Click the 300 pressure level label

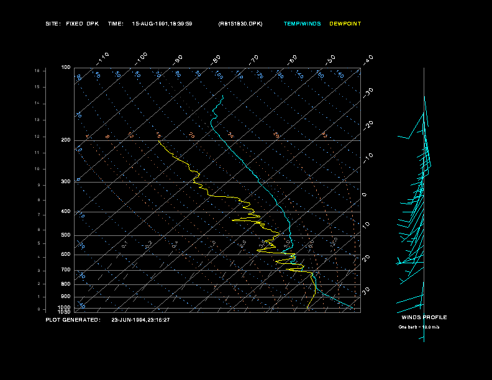tap(66, 181)
